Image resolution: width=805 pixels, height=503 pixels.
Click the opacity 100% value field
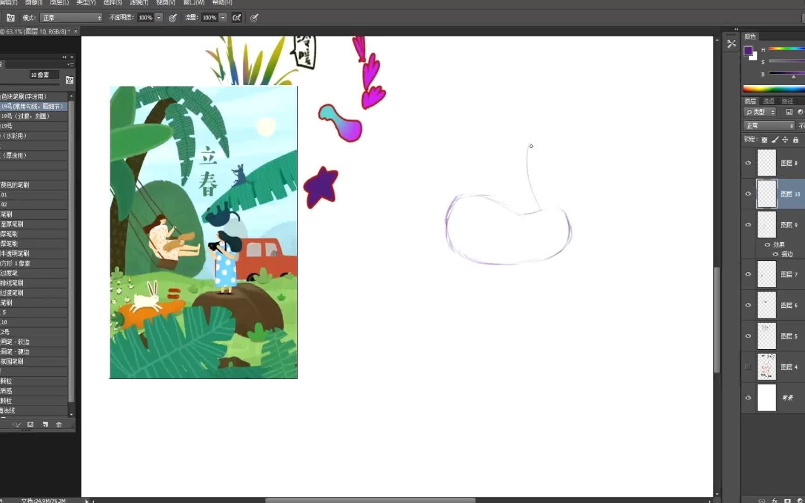146,18
